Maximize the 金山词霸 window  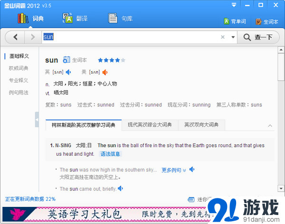coord(261,5)
